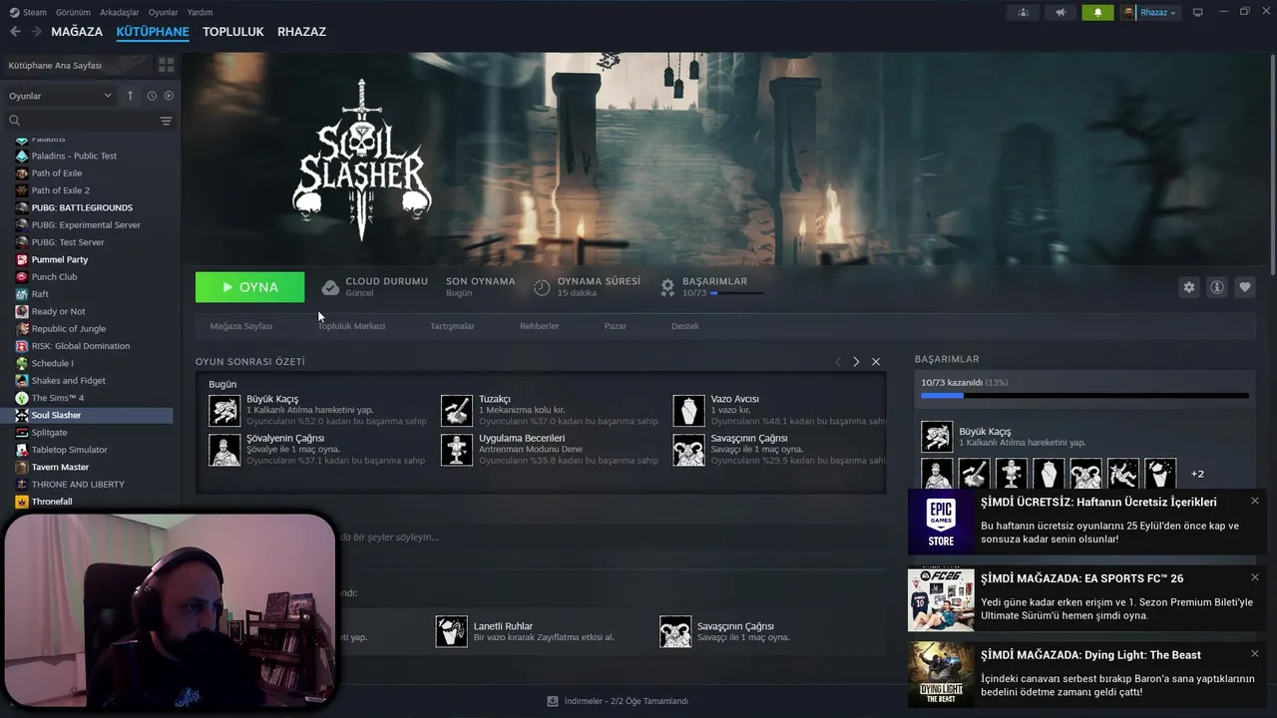Click the cloud status icon

point(330,287)
